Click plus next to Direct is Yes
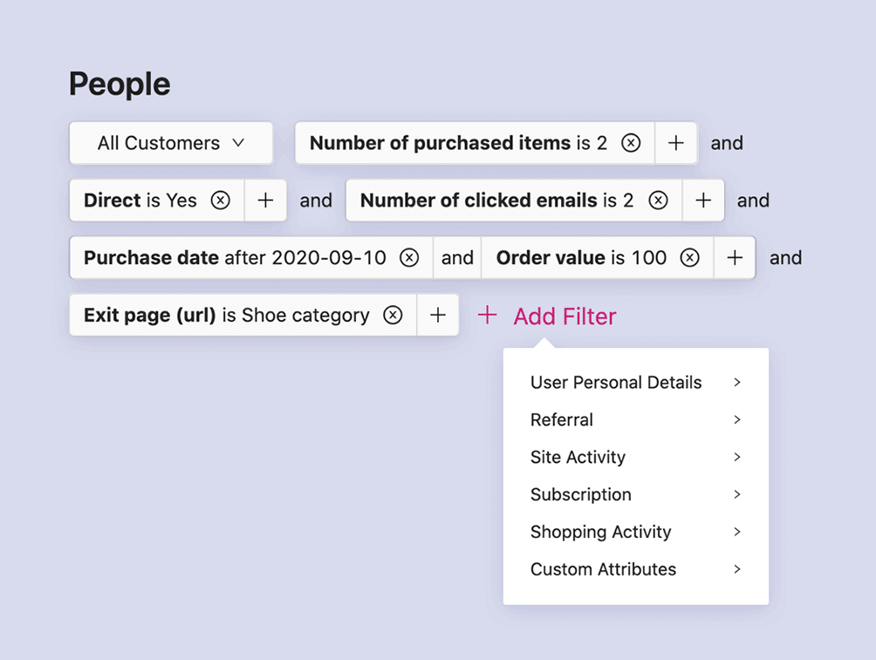This screenshot has height=660, width=876. tap(266, 201)
